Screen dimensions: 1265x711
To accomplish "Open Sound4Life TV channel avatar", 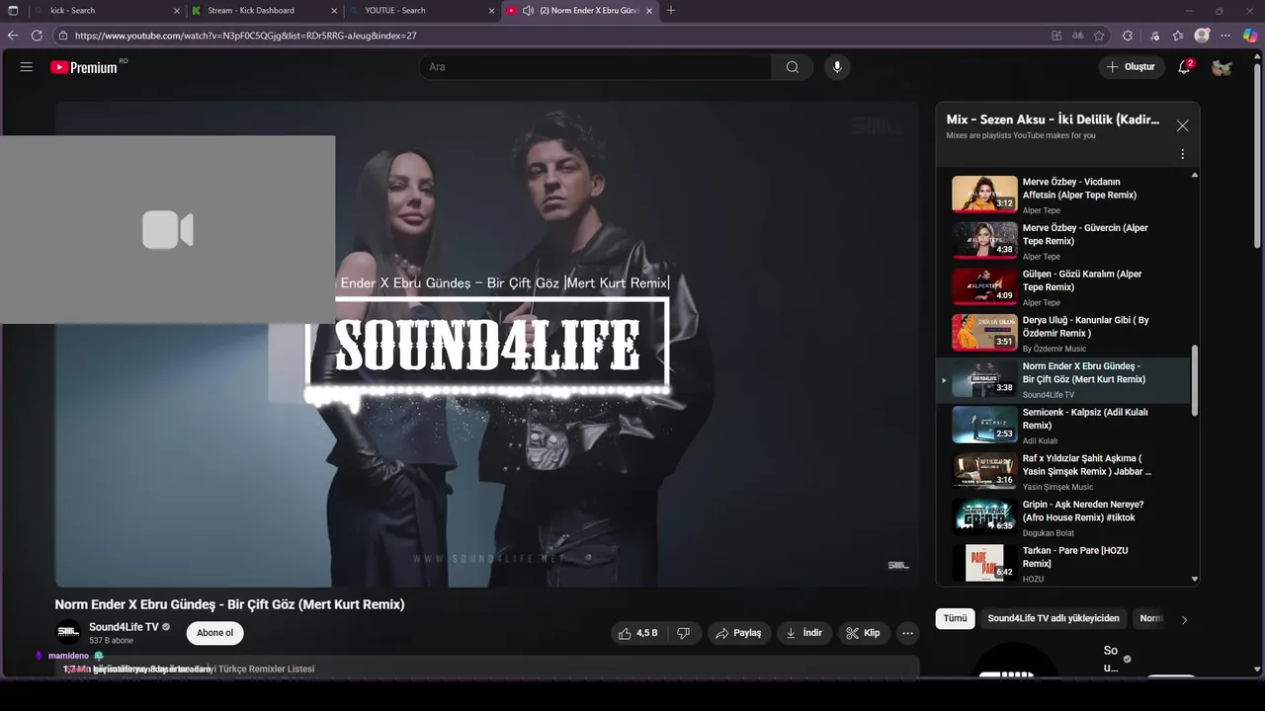I will coord(68,632).
